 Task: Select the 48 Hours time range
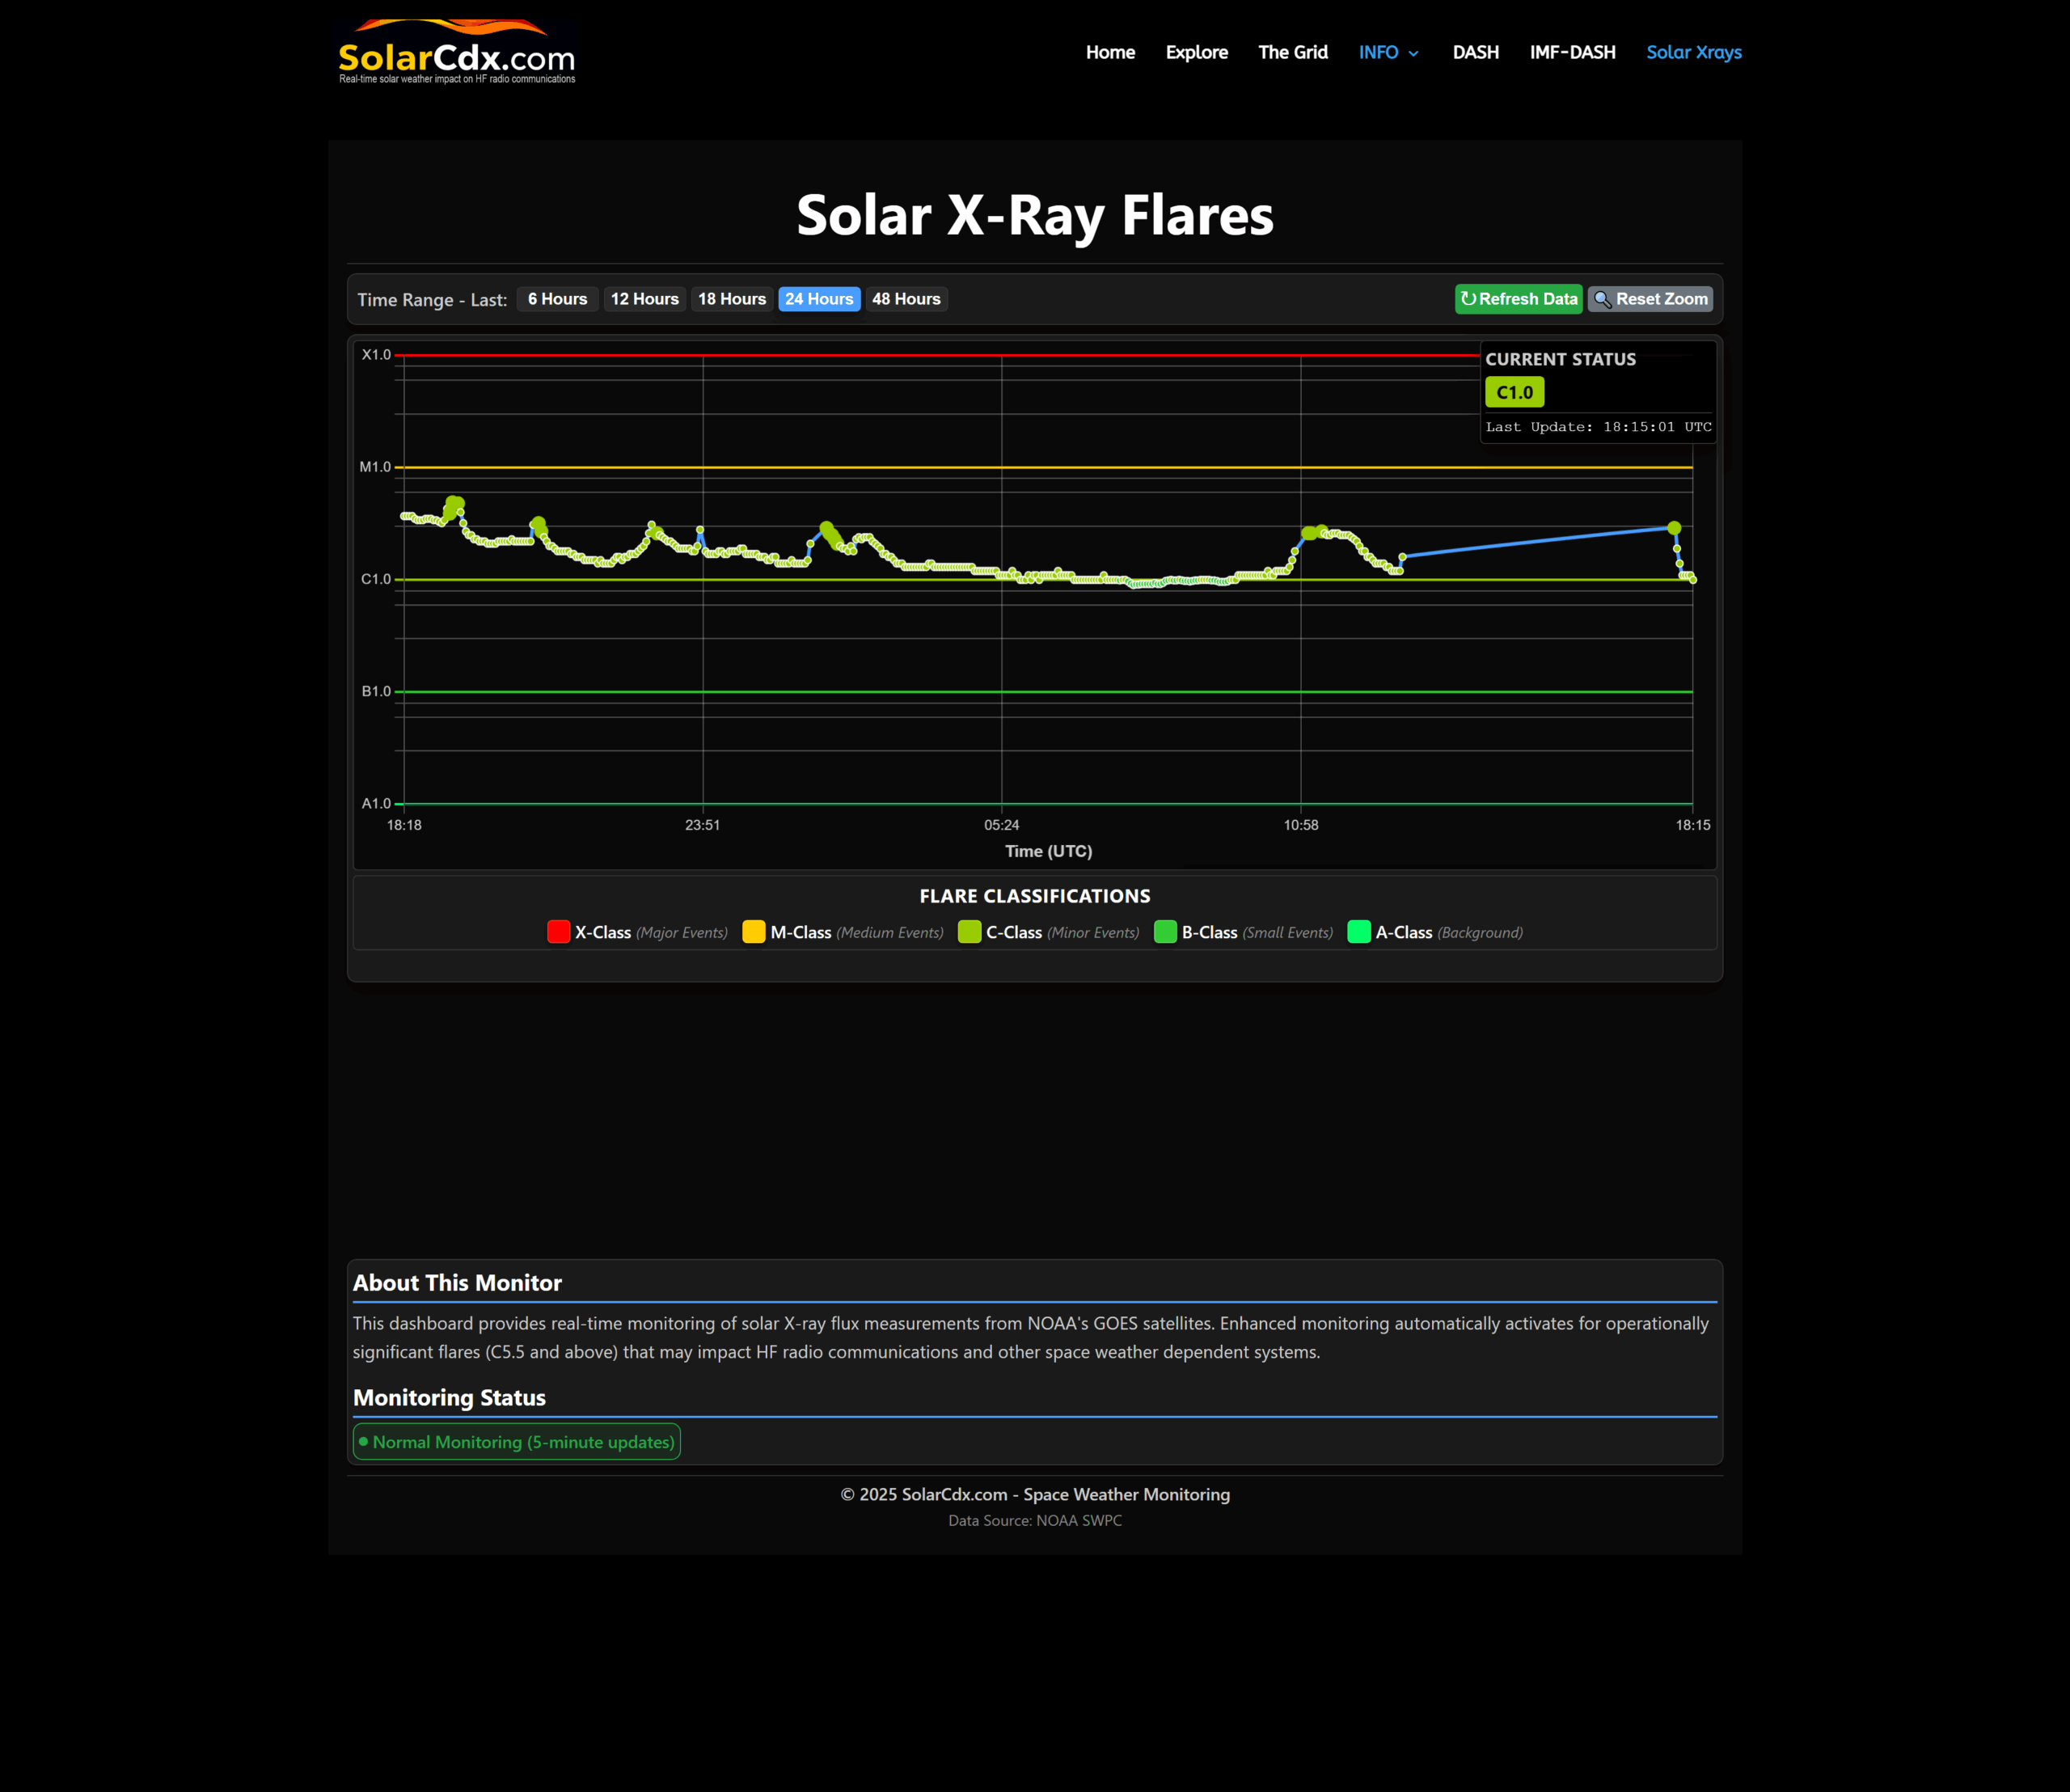(906, 299)
